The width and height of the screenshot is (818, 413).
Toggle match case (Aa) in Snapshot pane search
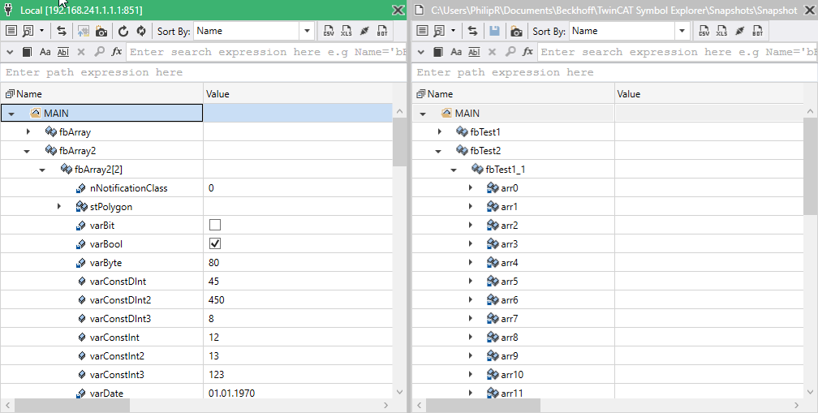click(456, 52)
